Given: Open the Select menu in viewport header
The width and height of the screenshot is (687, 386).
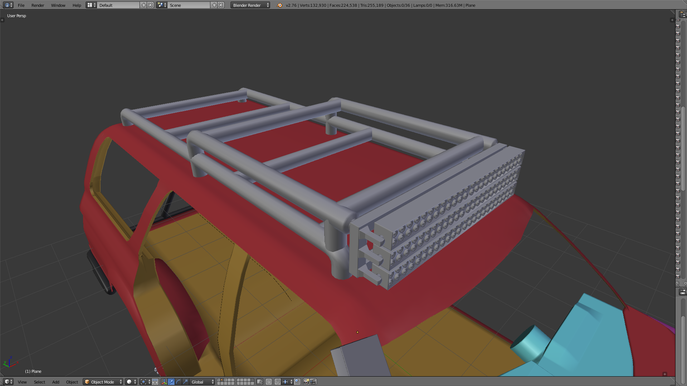Looking at the screenshot, I should pos(39,382).
